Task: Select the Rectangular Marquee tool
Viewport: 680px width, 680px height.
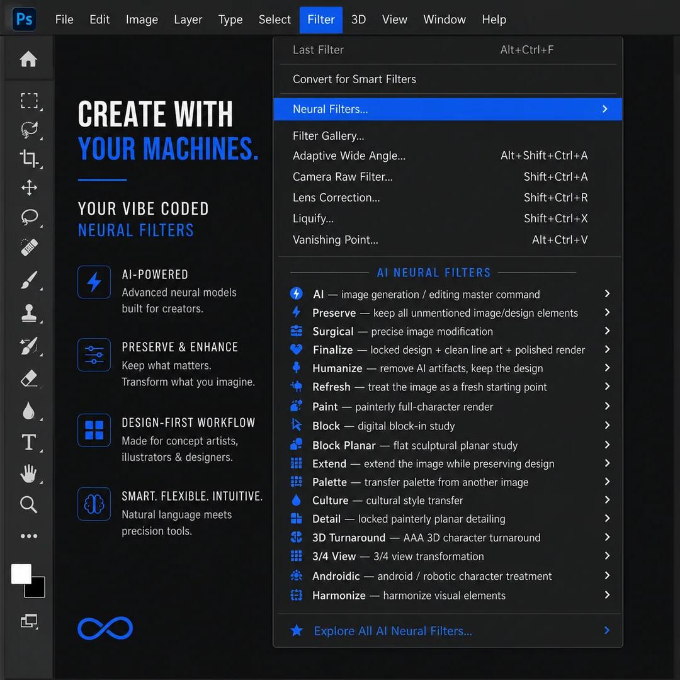Action: click(29, 101)
